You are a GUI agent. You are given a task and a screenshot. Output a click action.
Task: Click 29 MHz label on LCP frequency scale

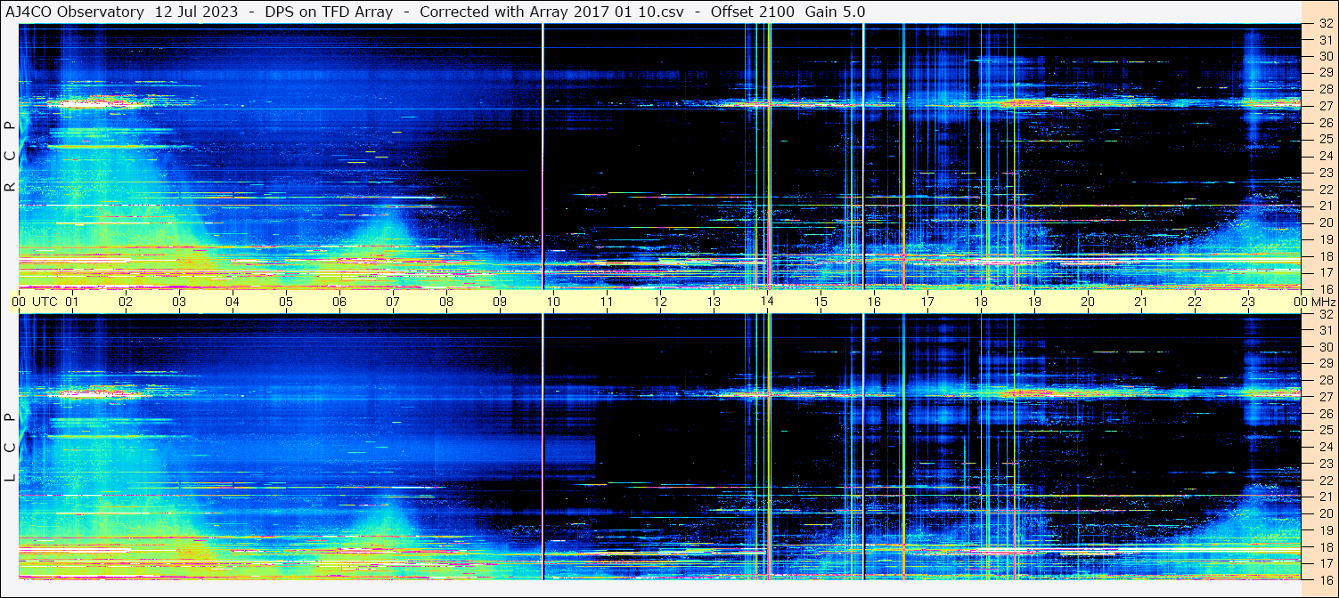tap(1326, 364)
